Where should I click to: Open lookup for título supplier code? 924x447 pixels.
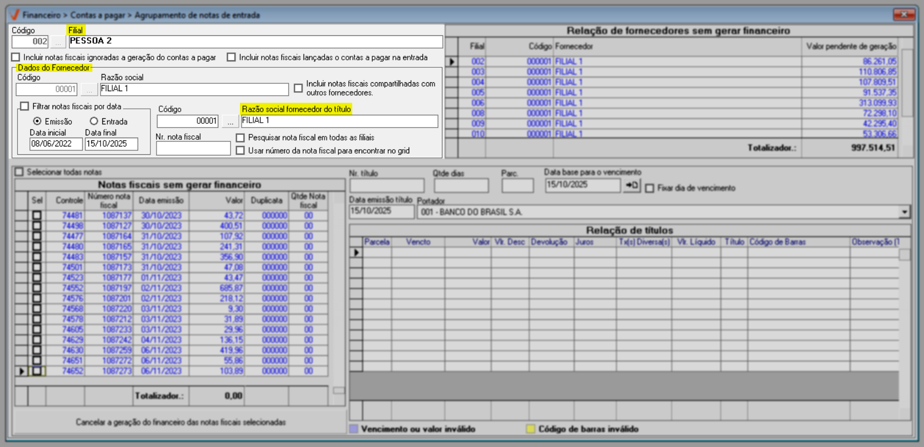point(230,122)
